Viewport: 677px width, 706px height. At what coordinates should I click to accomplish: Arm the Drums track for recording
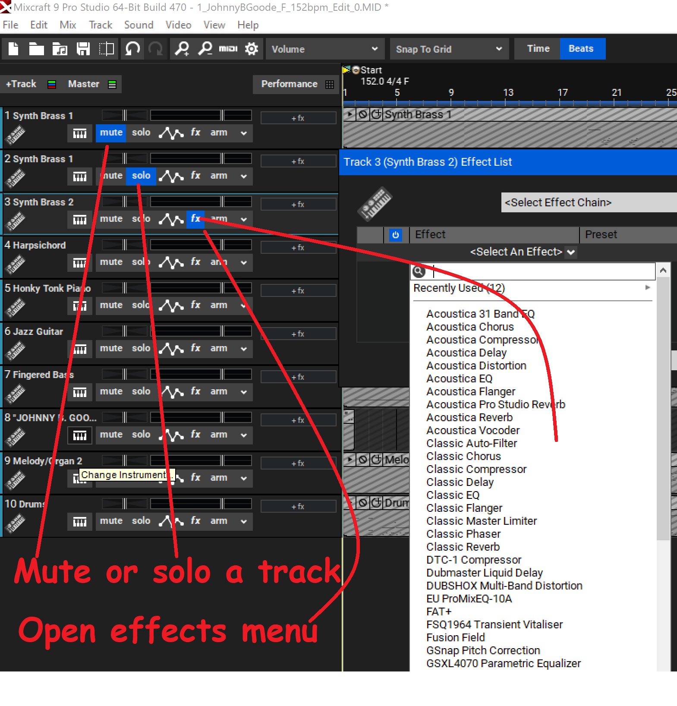pos(219,521)
